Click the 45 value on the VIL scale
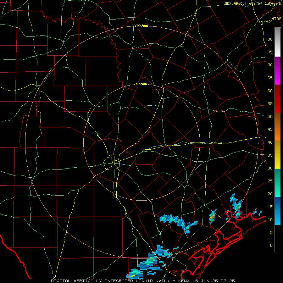 270,130
